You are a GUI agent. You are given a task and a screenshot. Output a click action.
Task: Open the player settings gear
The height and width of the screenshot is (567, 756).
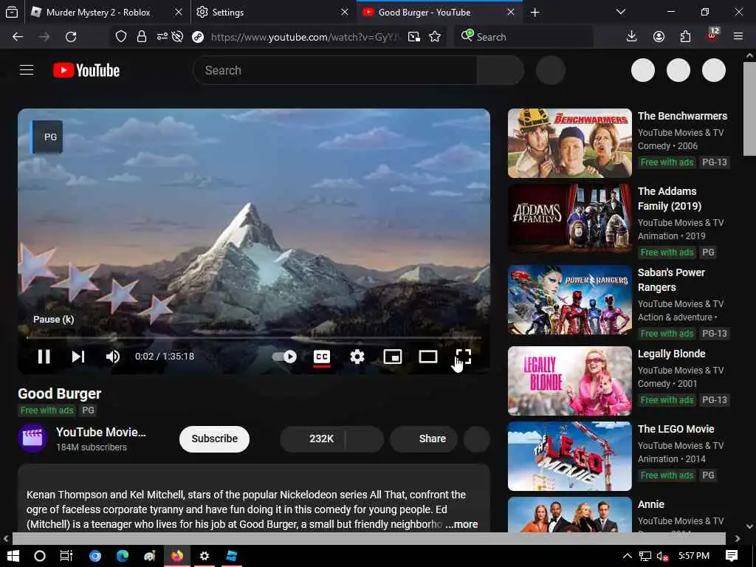pyautogui.click(x=357, y=357)
